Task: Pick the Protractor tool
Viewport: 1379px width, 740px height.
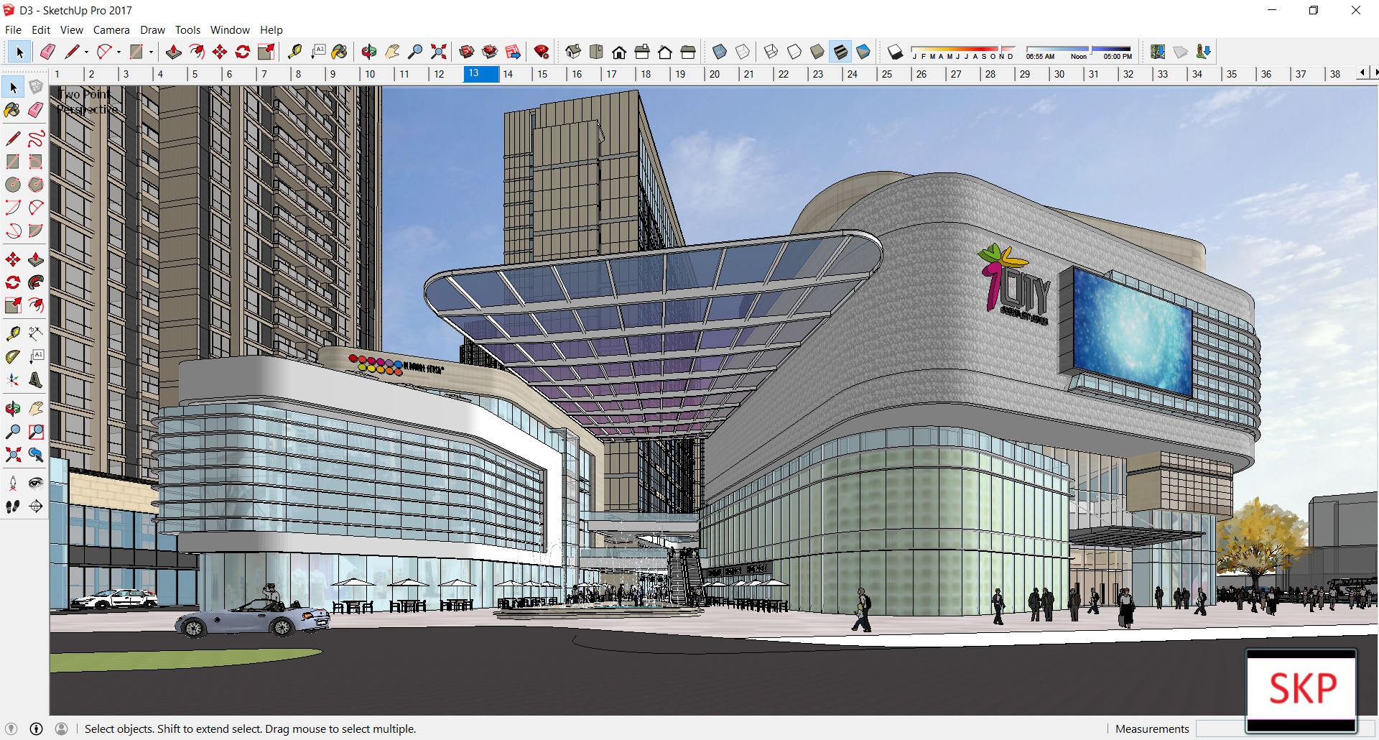Action: 13,357
